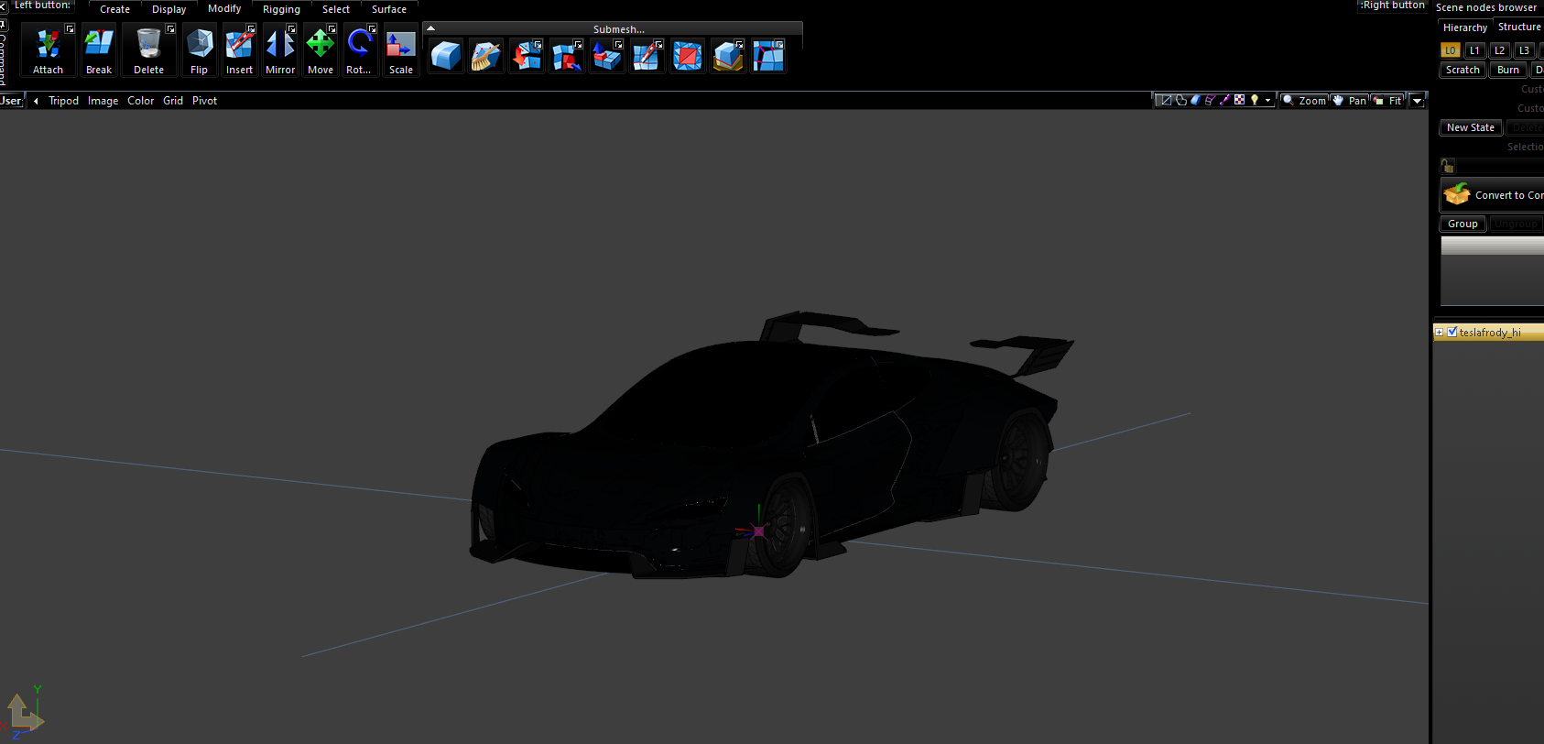Viewport: 1544px width, 744px height.
Task: Click the padlock icon in scene browser
Action: [x=1448, y=166]
